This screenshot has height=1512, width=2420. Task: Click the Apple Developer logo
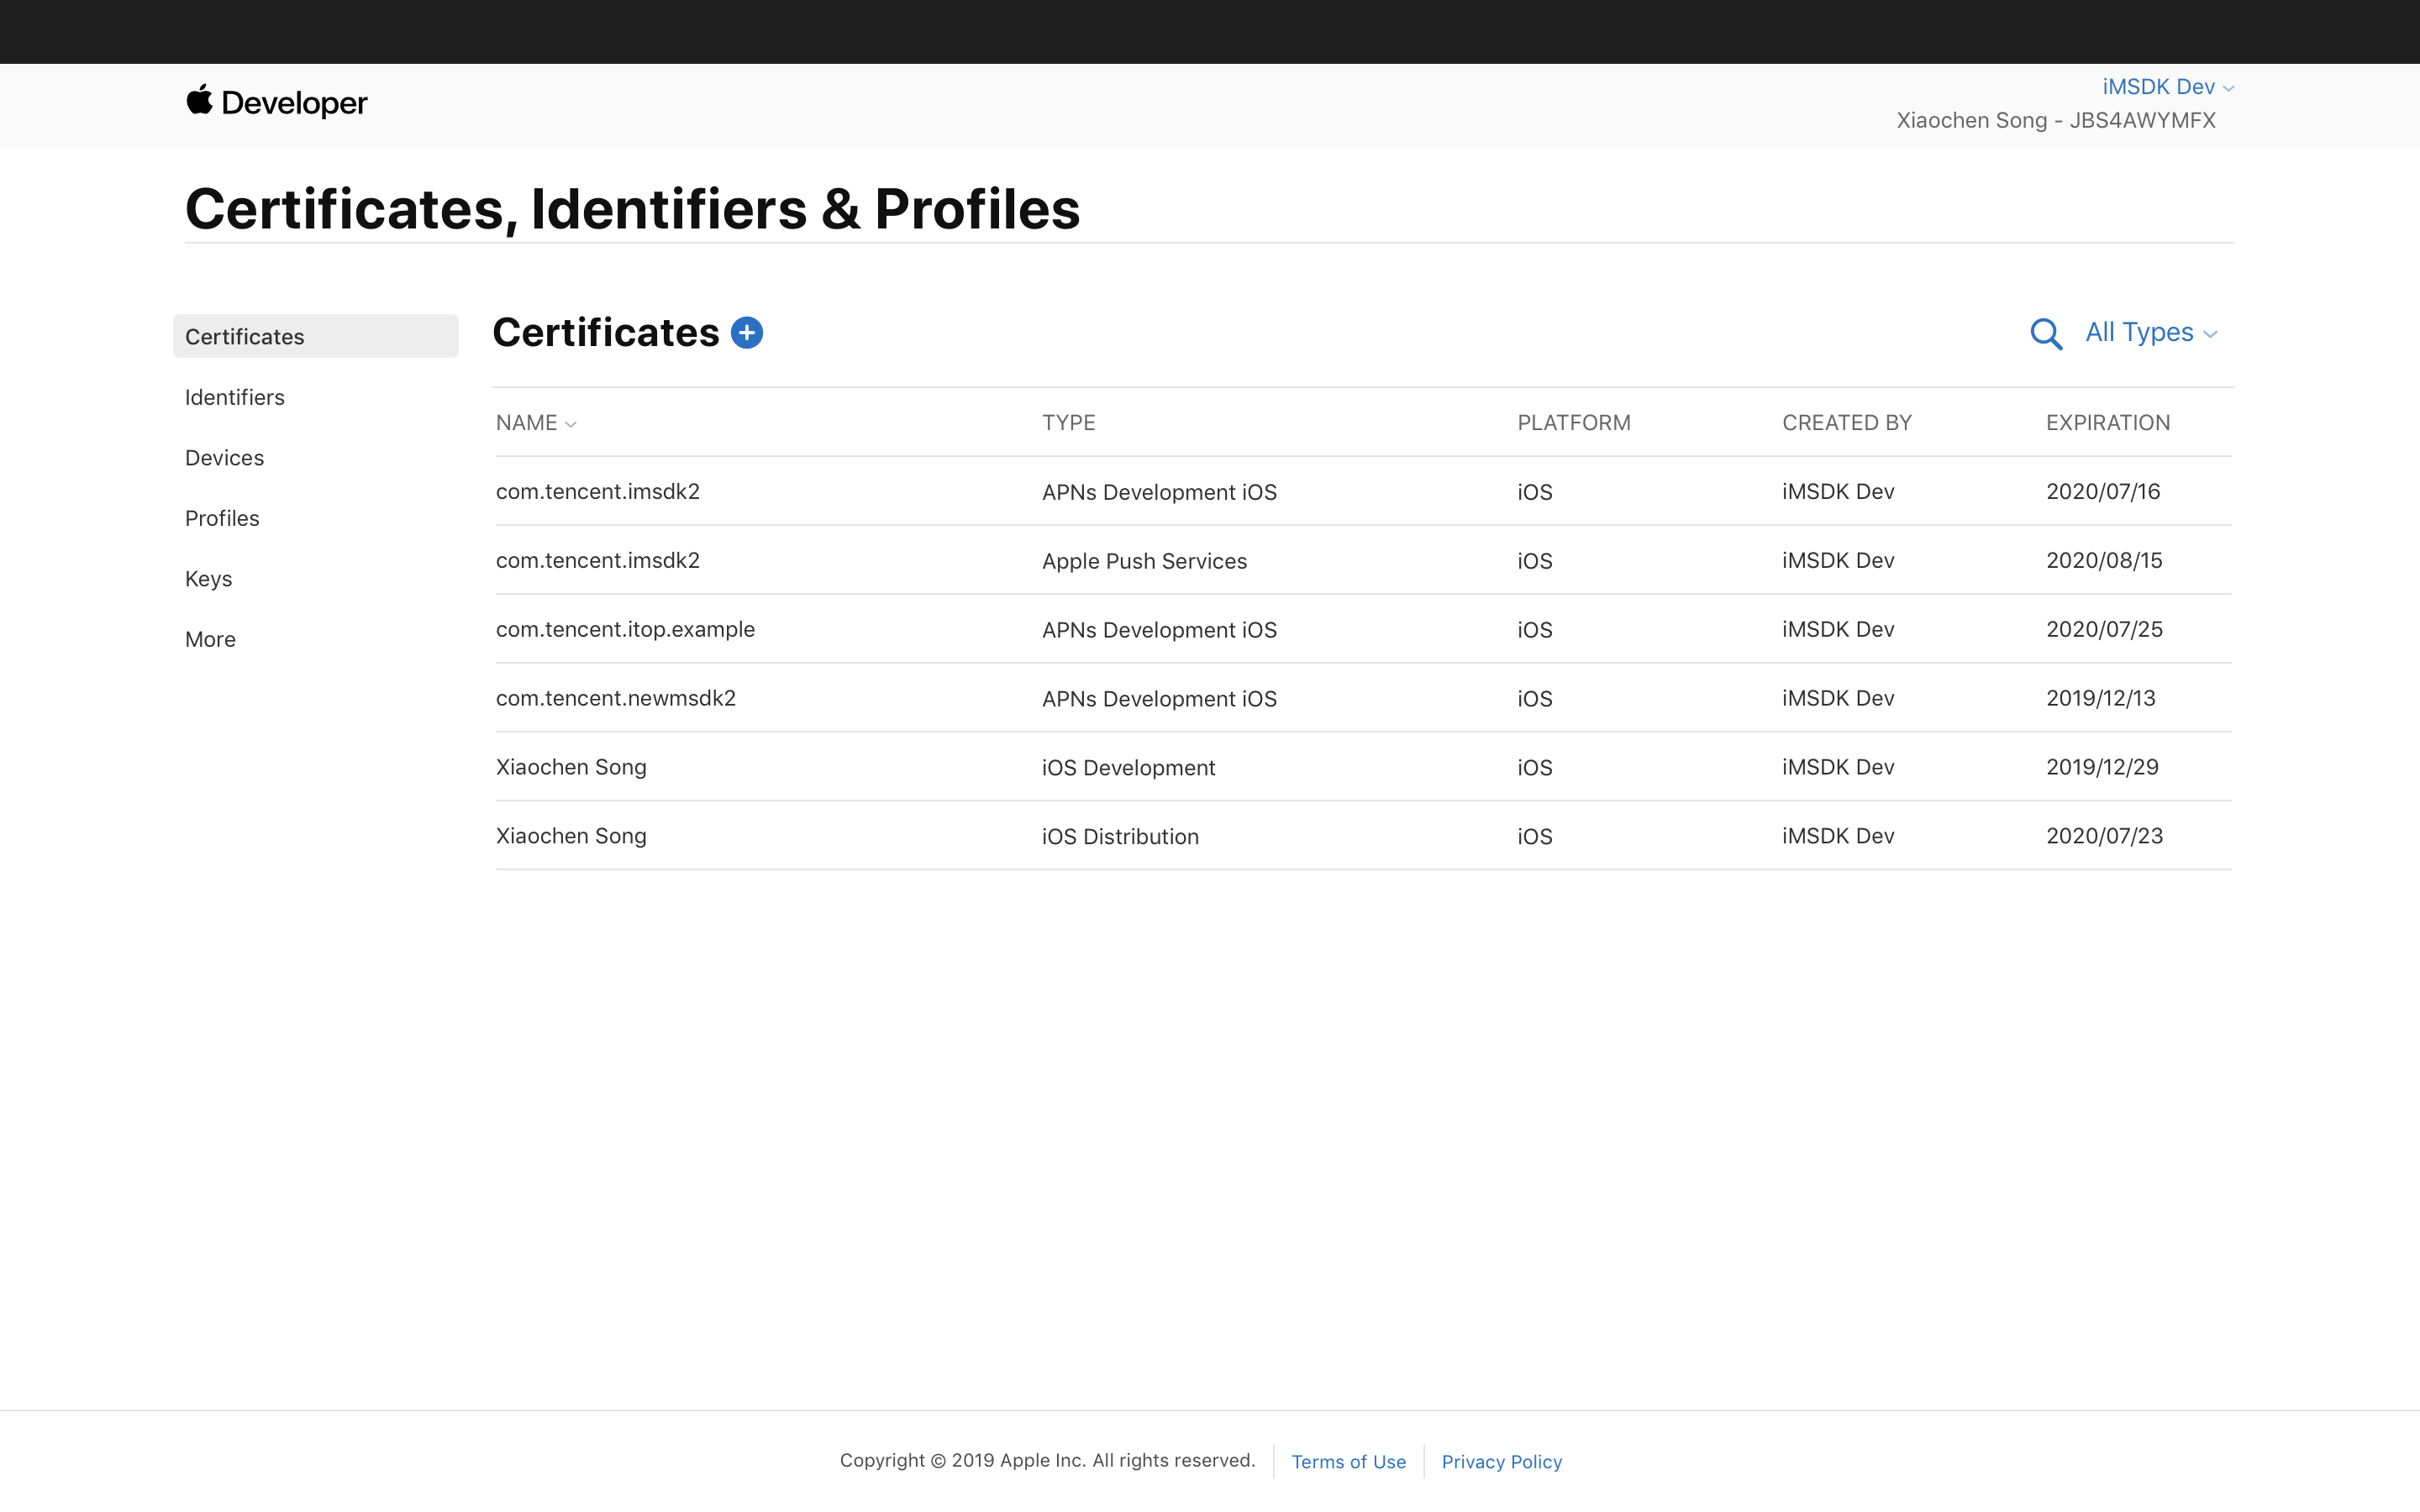click(x=277, y=102)
